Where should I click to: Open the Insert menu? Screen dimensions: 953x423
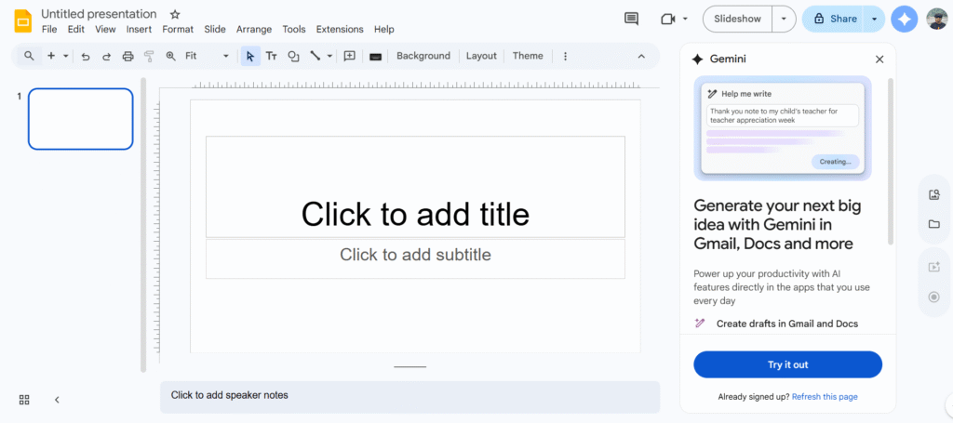coord(139,30)
